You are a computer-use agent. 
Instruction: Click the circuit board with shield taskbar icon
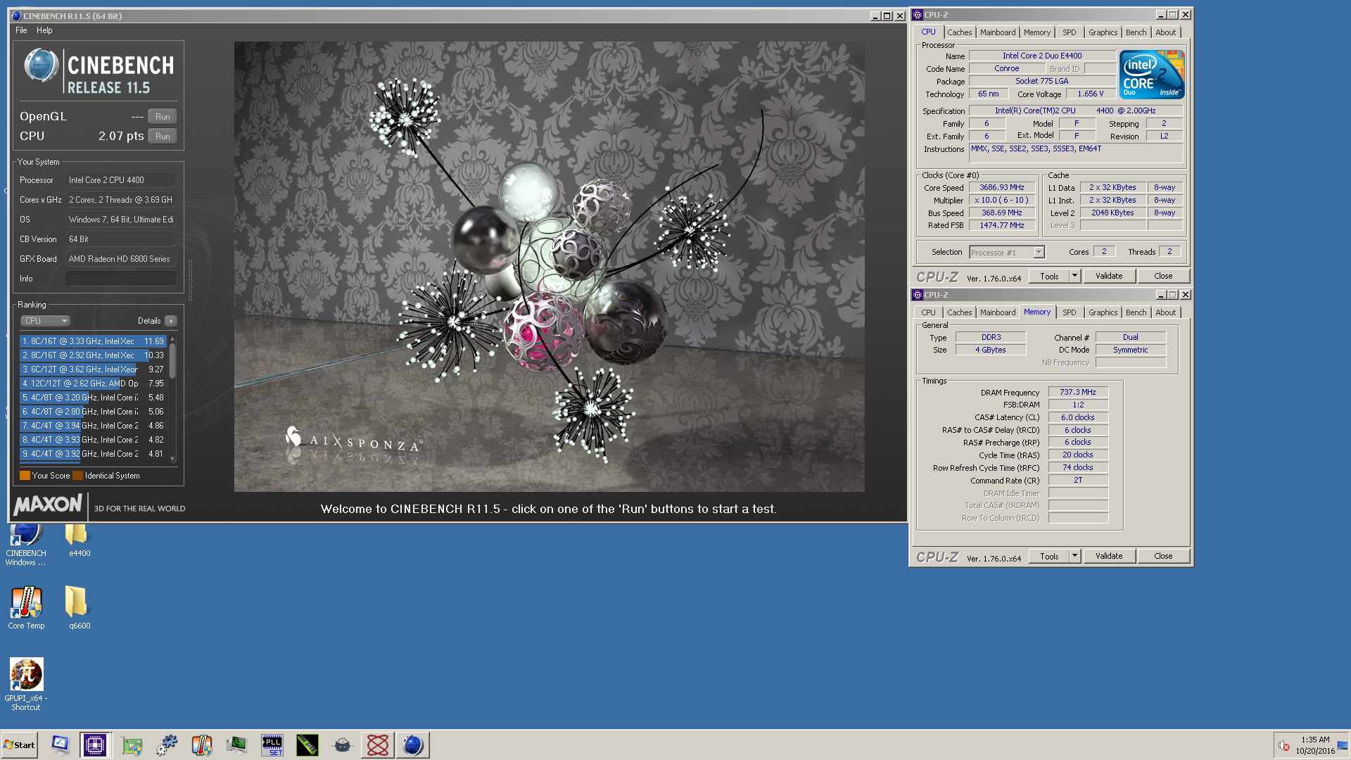point(132,745)
